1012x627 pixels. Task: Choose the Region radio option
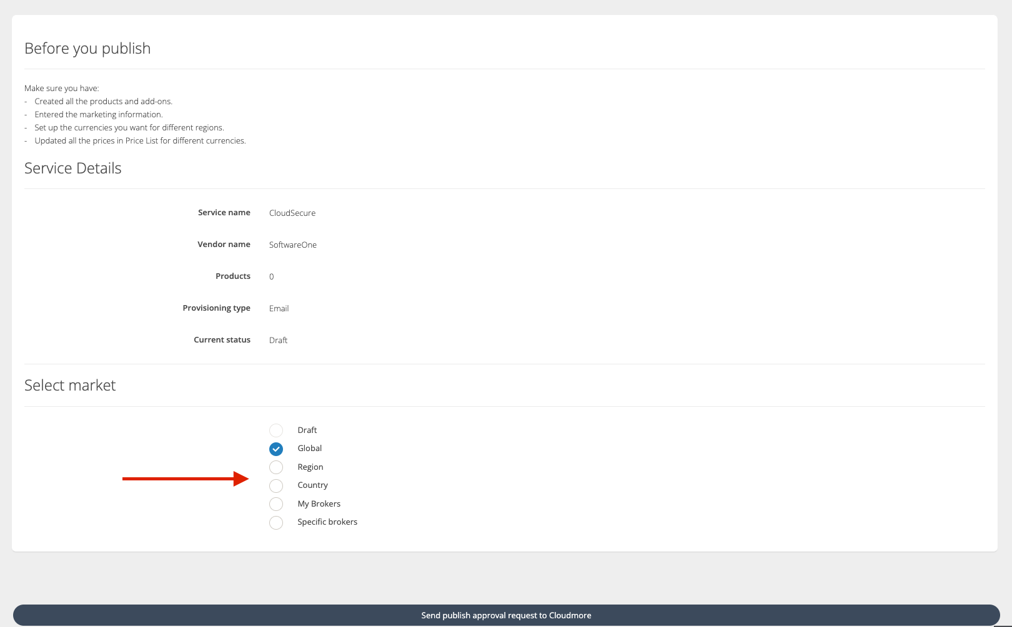click(276, 467)
